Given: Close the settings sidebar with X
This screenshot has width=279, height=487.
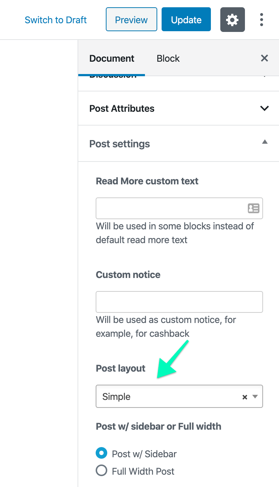Looking at the screenshot, I should tap(265, 58).
